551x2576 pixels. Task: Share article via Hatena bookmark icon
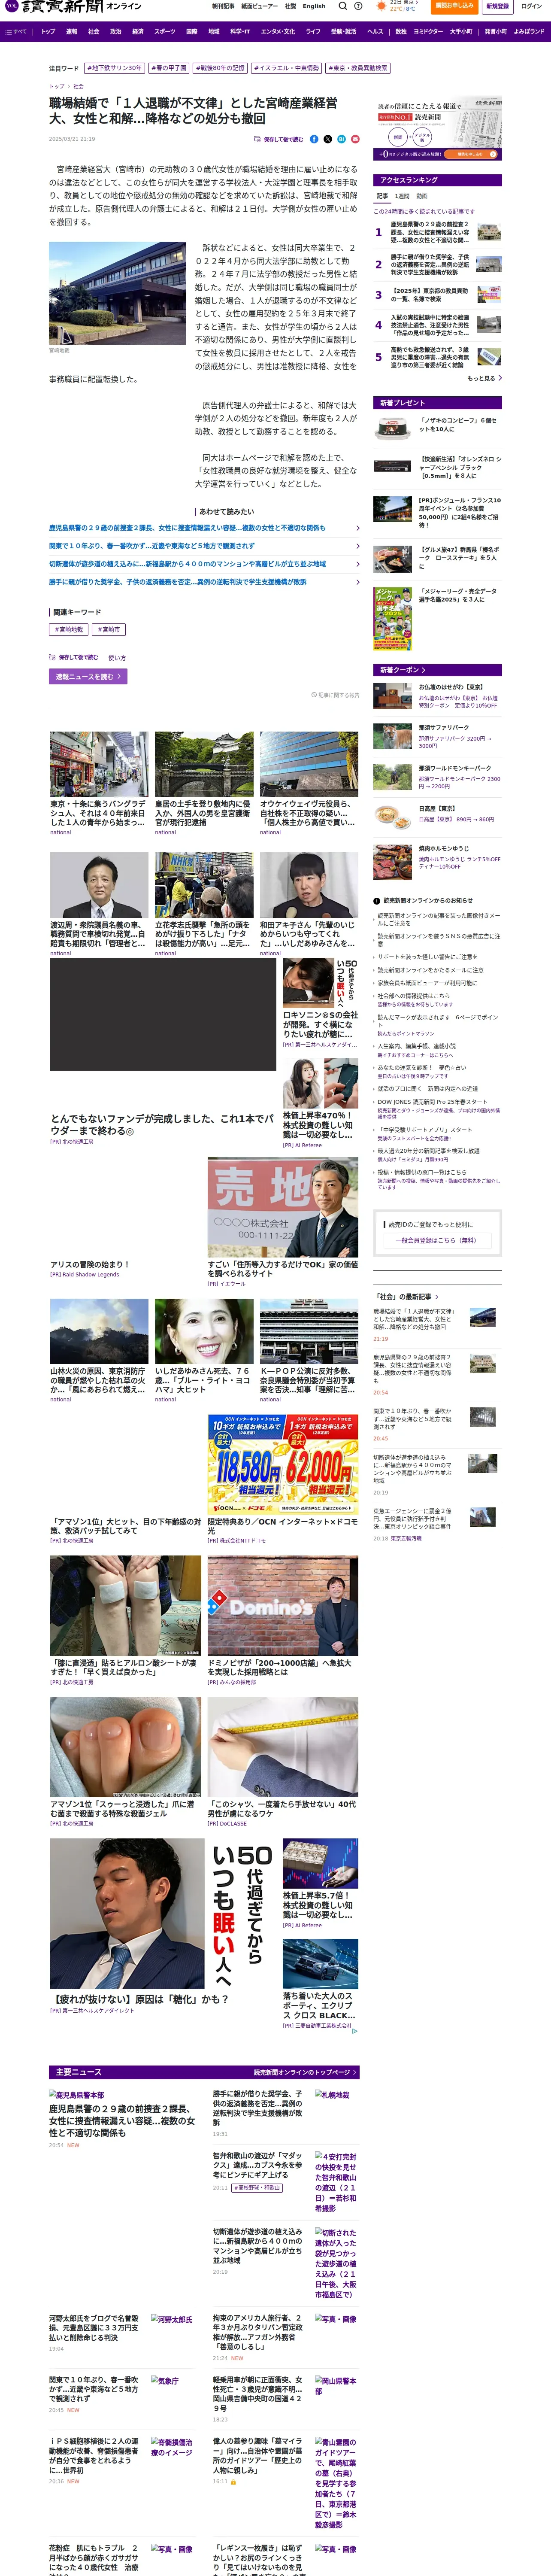coord(341,139)
